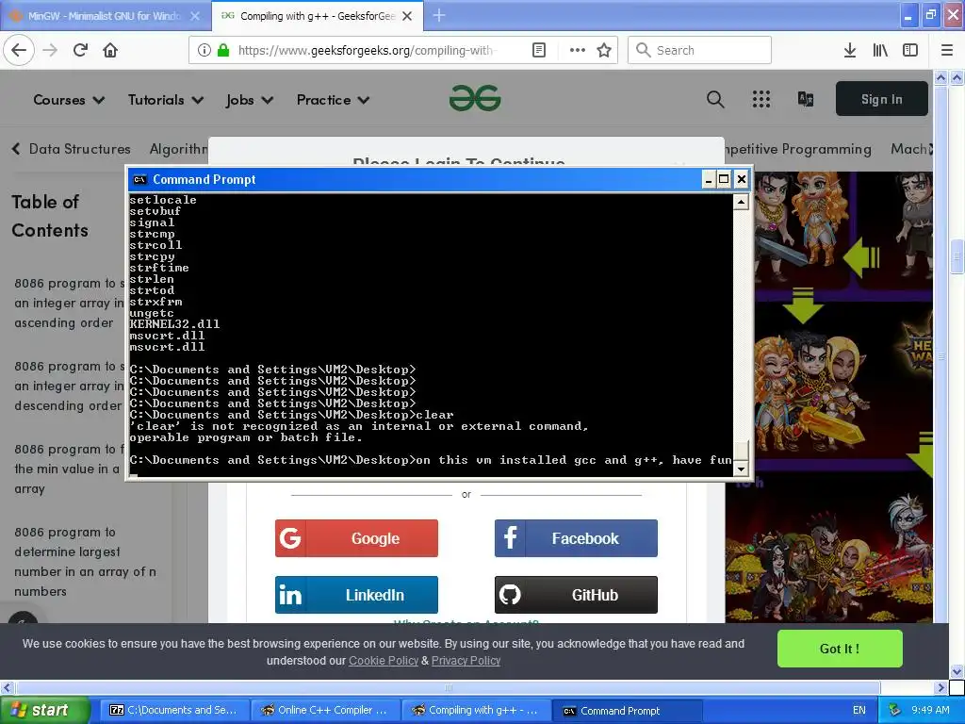This screenshot has width=965, height=724.
Task: Open the downloads arrow icon
Action: pos(850,50)
